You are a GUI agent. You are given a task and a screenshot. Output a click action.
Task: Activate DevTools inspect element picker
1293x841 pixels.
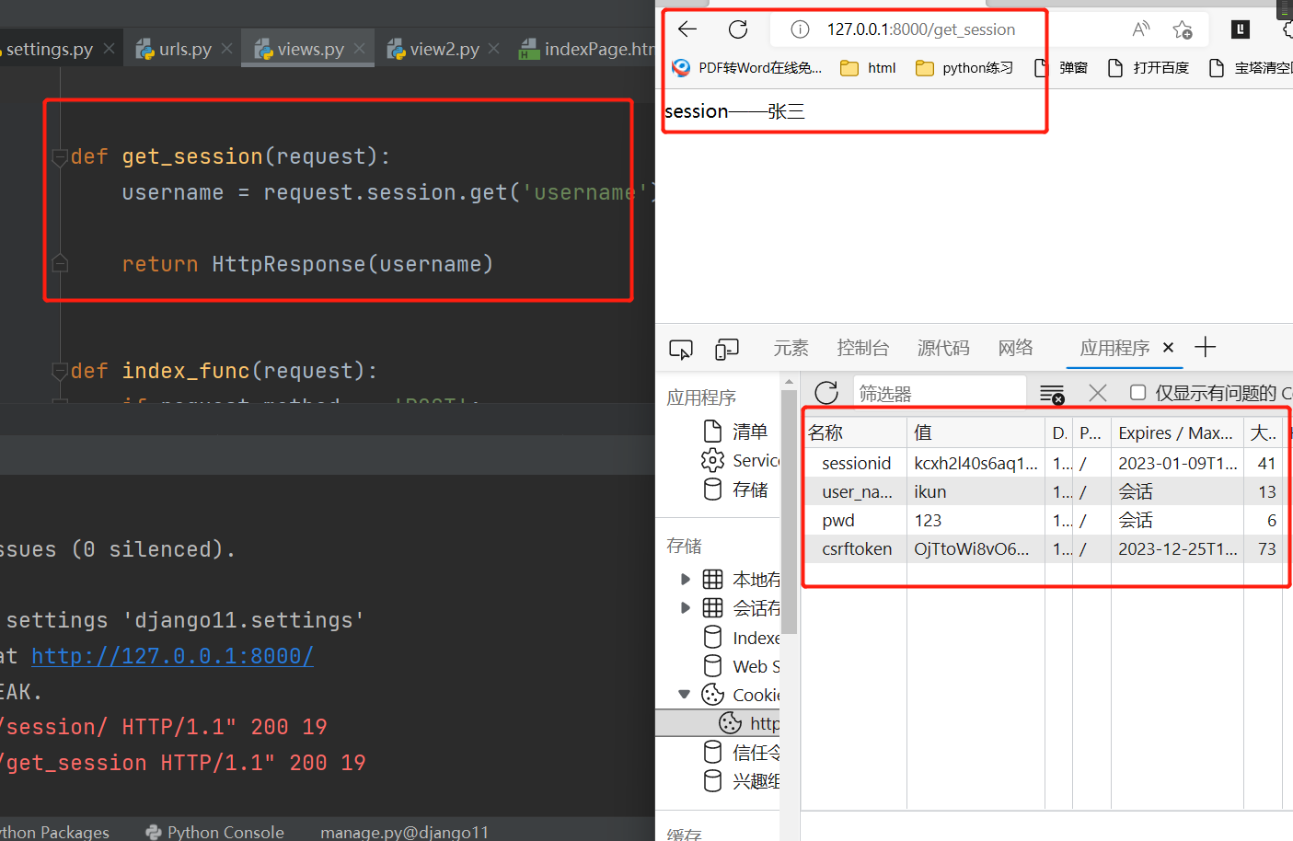tap(681, 349)
